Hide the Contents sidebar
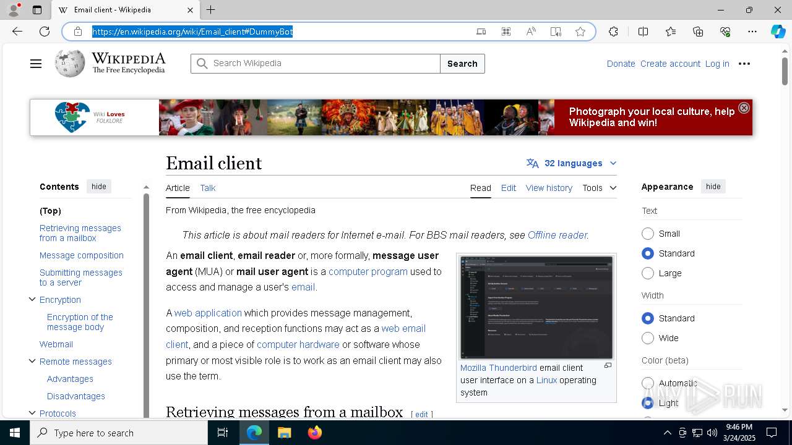The height and width of the screenshot is (445, 792). coord(99,187)
